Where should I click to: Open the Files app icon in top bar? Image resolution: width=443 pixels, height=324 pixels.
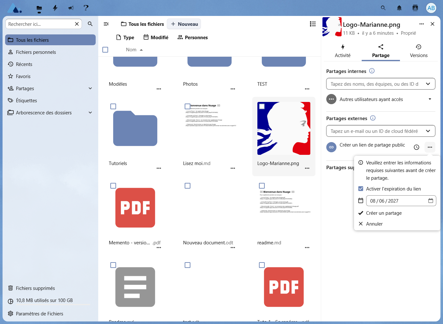[x=39, y=8]
